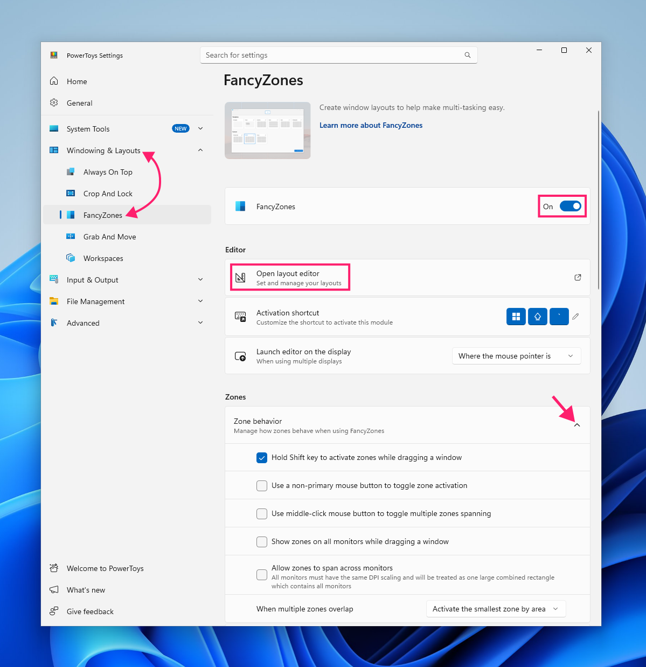This screenshot has height=667, width=646.
Task: Collapse the Zone behavior section
Action: click(x=577, y=425)
